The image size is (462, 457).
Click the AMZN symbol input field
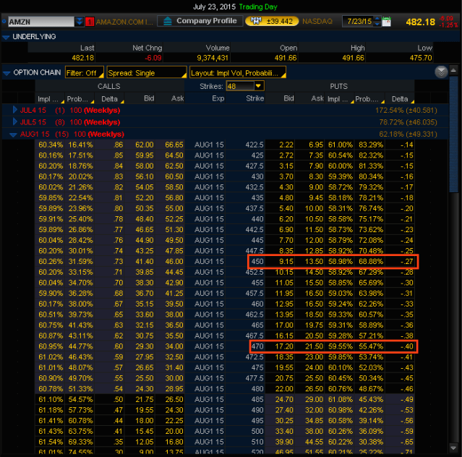click(x=41, y=22)
